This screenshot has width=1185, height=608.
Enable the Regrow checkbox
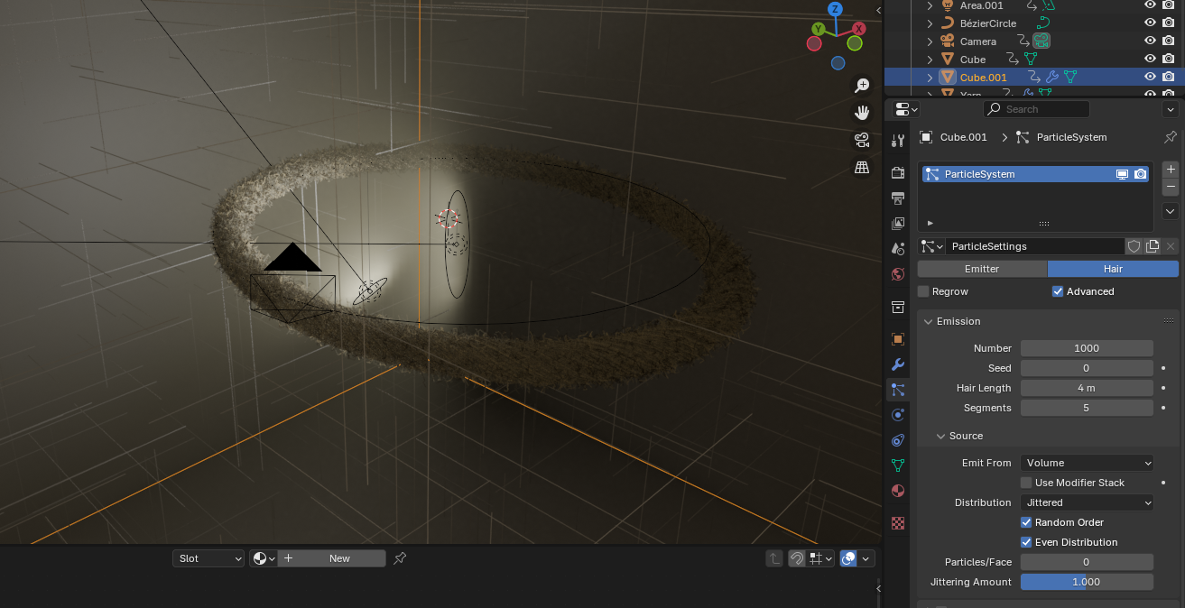tap(923, 291)
